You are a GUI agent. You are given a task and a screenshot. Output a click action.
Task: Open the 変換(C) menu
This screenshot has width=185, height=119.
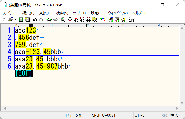click(45, 13)
